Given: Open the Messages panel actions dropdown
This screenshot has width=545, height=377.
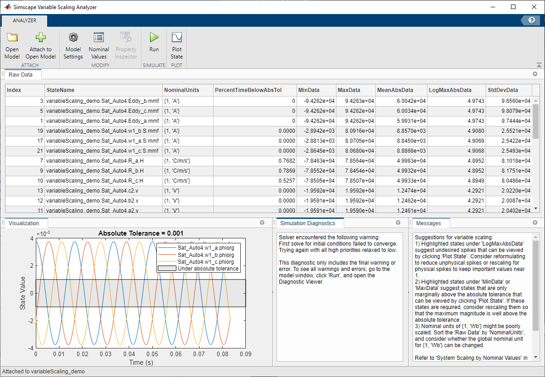Looking at the screenshot, I should click(x=535, y=223).
